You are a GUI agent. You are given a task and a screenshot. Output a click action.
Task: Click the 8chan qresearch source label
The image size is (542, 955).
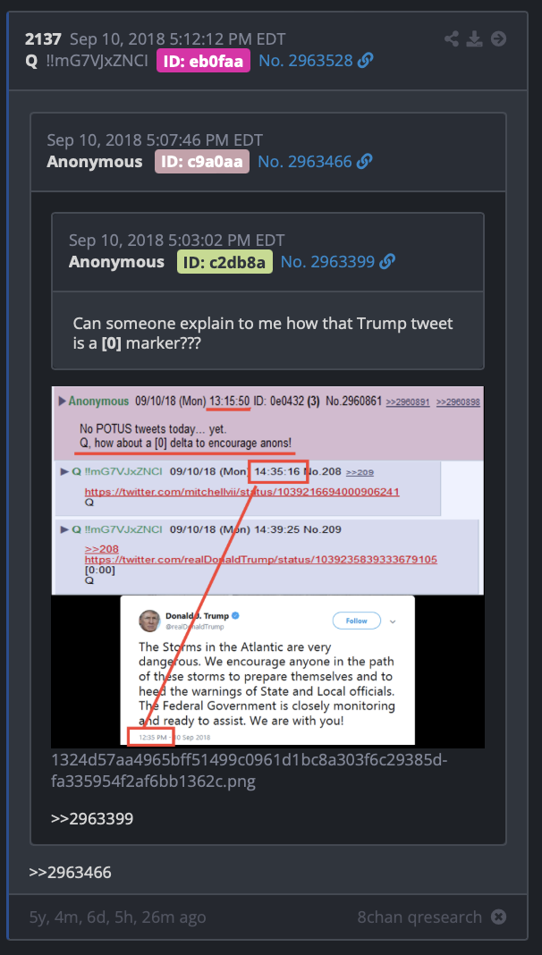pyautogui.click(x=419, y=917)
